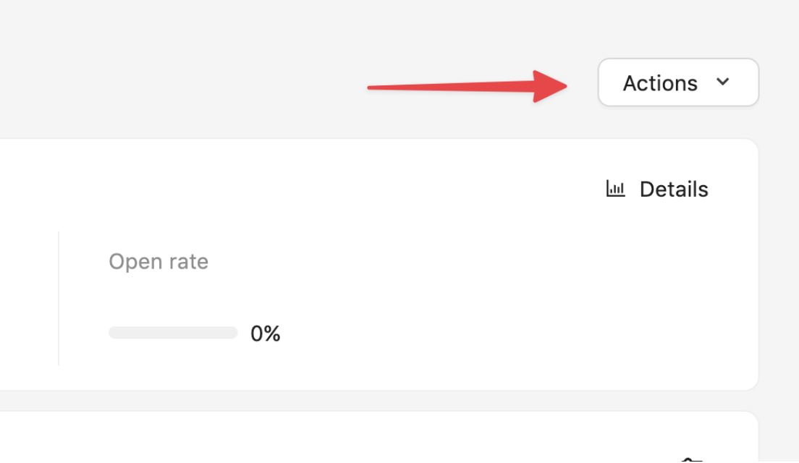Click gray background above the Actions button
Viewport: 799px width, 463px height.
point(677,29)
